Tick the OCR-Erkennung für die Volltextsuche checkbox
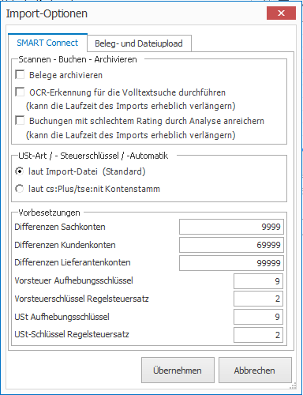The height and width of the screenshot is (395, 303). click(20, 92)
